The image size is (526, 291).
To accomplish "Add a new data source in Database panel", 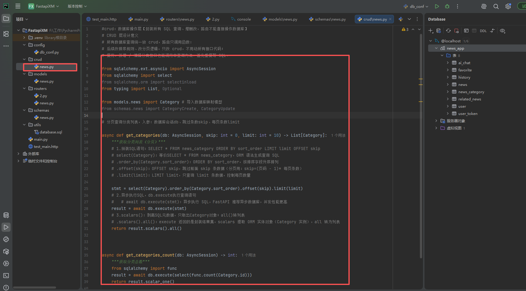I will click(431, 31).
